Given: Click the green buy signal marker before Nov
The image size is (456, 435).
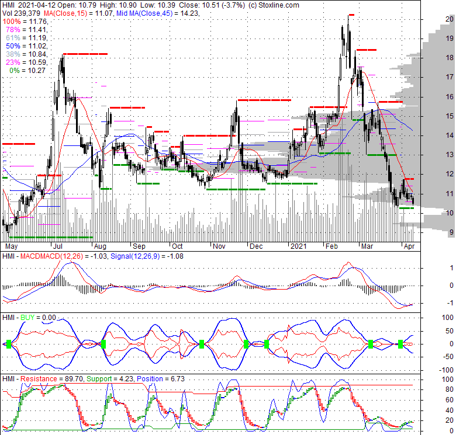Looking at the screenshot, I should pyautogui.click(x=202, y=344).
